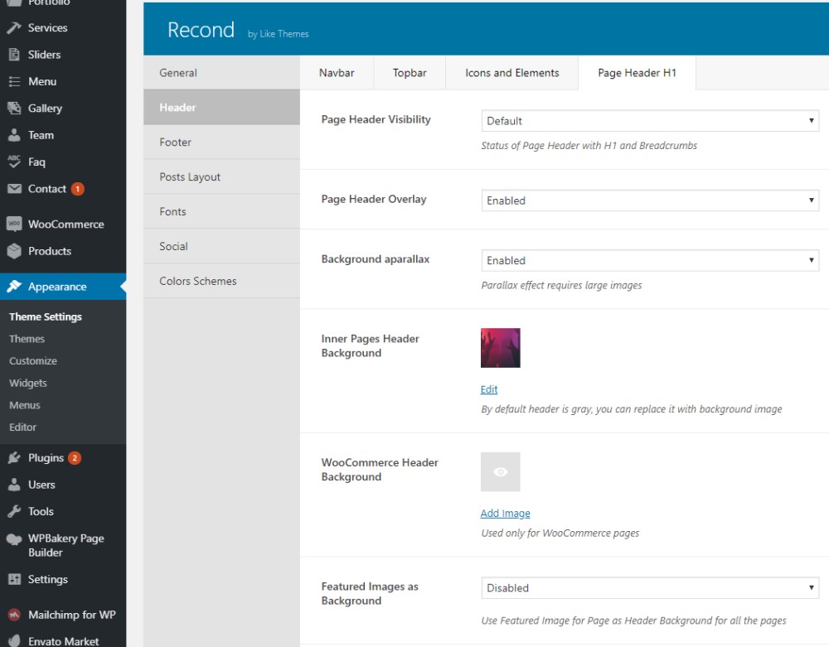Open the Icons and Elements tab
Image resolution: width=829 pixels, height=647 pixels.
pyautogui.click(x=511, y=73)
